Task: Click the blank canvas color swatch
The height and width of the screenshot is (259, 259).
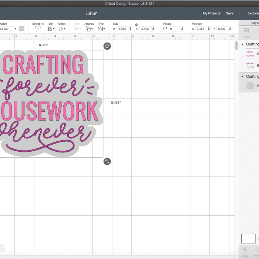Action: click(x=248, y=239)
